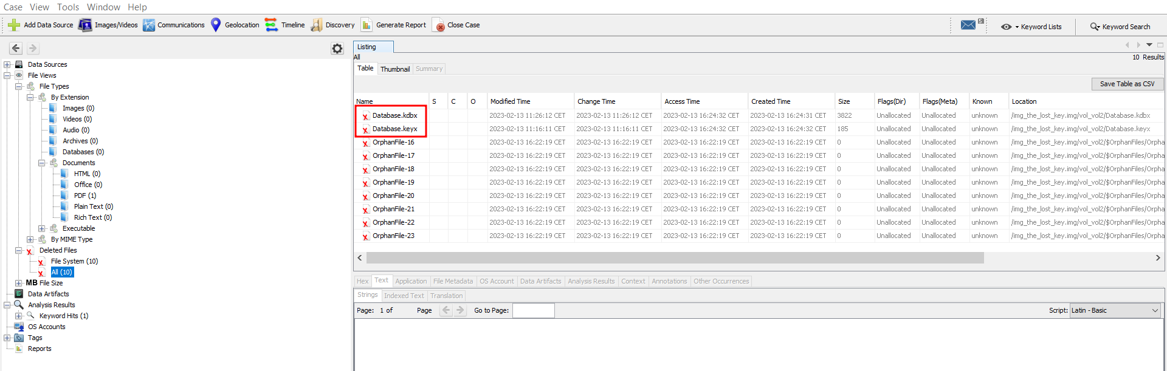This screenshot has width=1167, height=371.
Task: Select the OrphanFile-16 row
Action: (759, 142)
